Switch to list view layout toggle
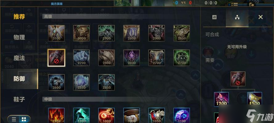The image size is (274, 123). pos(14,119)
